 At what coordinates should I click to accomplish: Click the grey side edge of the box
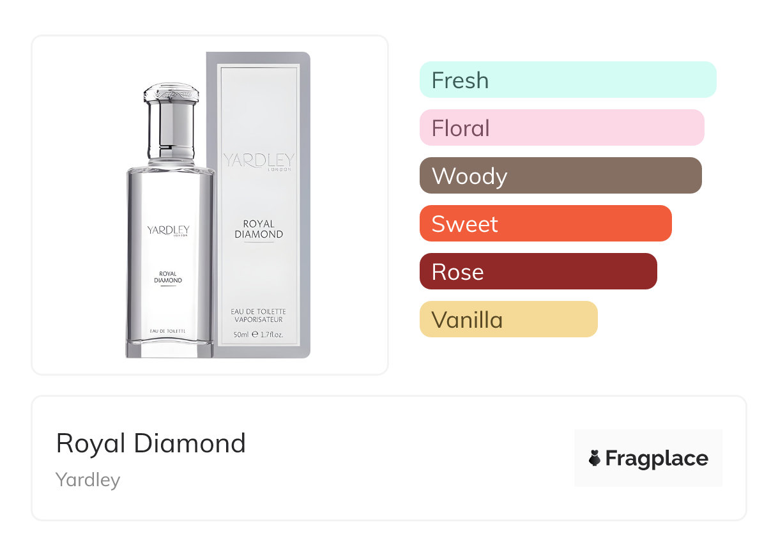pos(305,204)
